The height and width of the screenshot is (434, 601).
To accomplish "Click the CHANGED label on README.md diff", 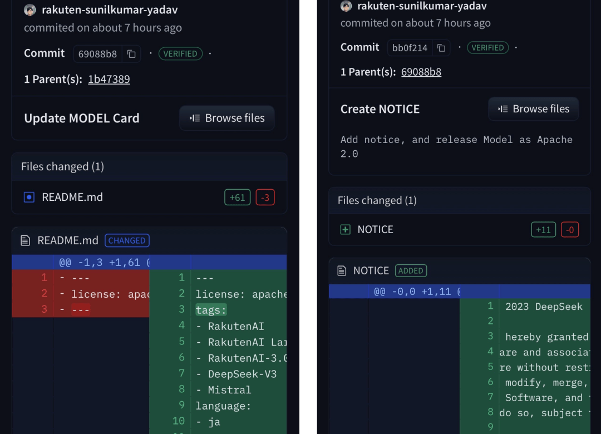I will (x=127, y=240).
